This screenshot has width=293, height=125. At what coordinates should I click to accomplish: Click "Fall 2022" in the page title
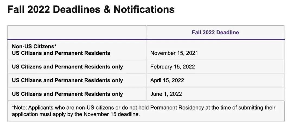[x=29, y=10]
